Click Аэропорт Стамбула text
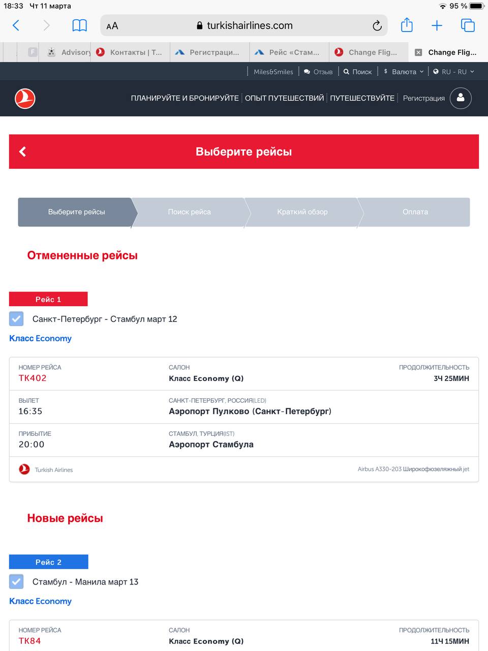The width and height of the screenshot is (488, 651). tap(211, 445)
